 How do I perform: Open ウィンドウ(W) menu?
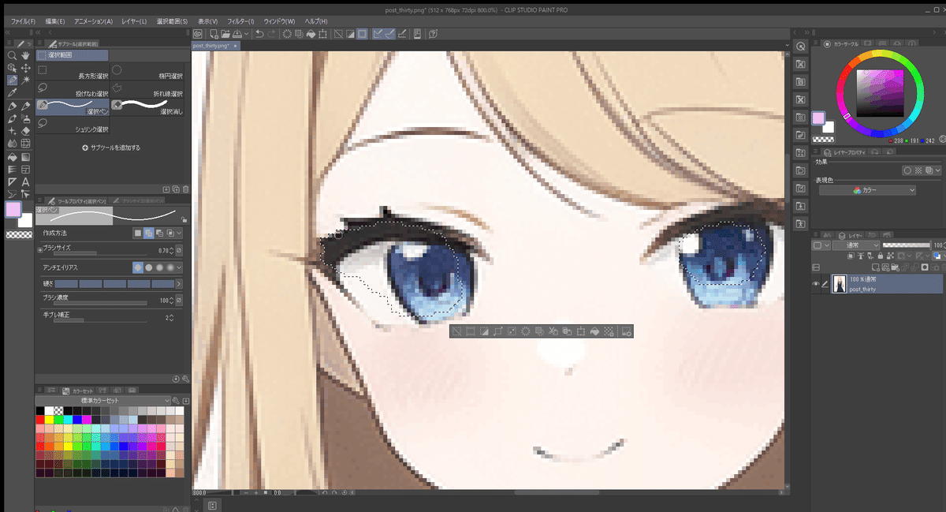(x=280, y=21)
